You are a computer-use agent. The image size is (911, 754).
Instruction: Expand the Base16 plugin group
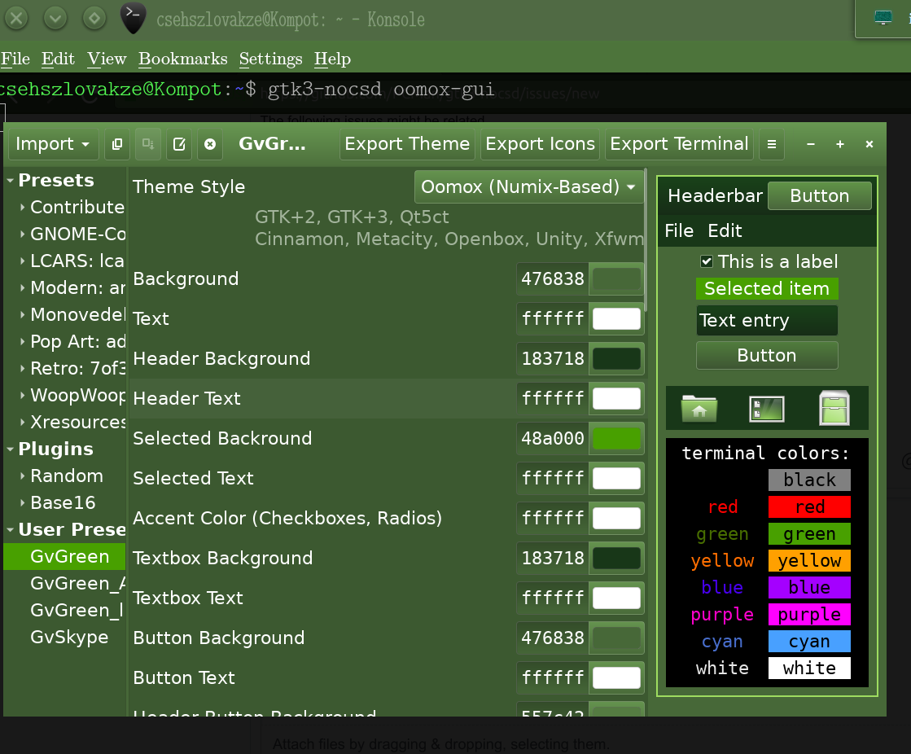click(22, 502)
